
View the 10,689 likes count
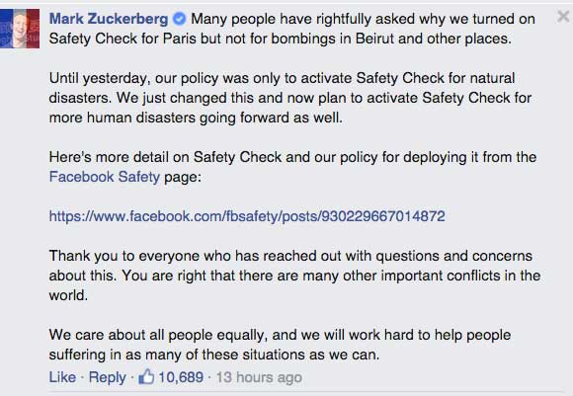[x=181, y=377]
